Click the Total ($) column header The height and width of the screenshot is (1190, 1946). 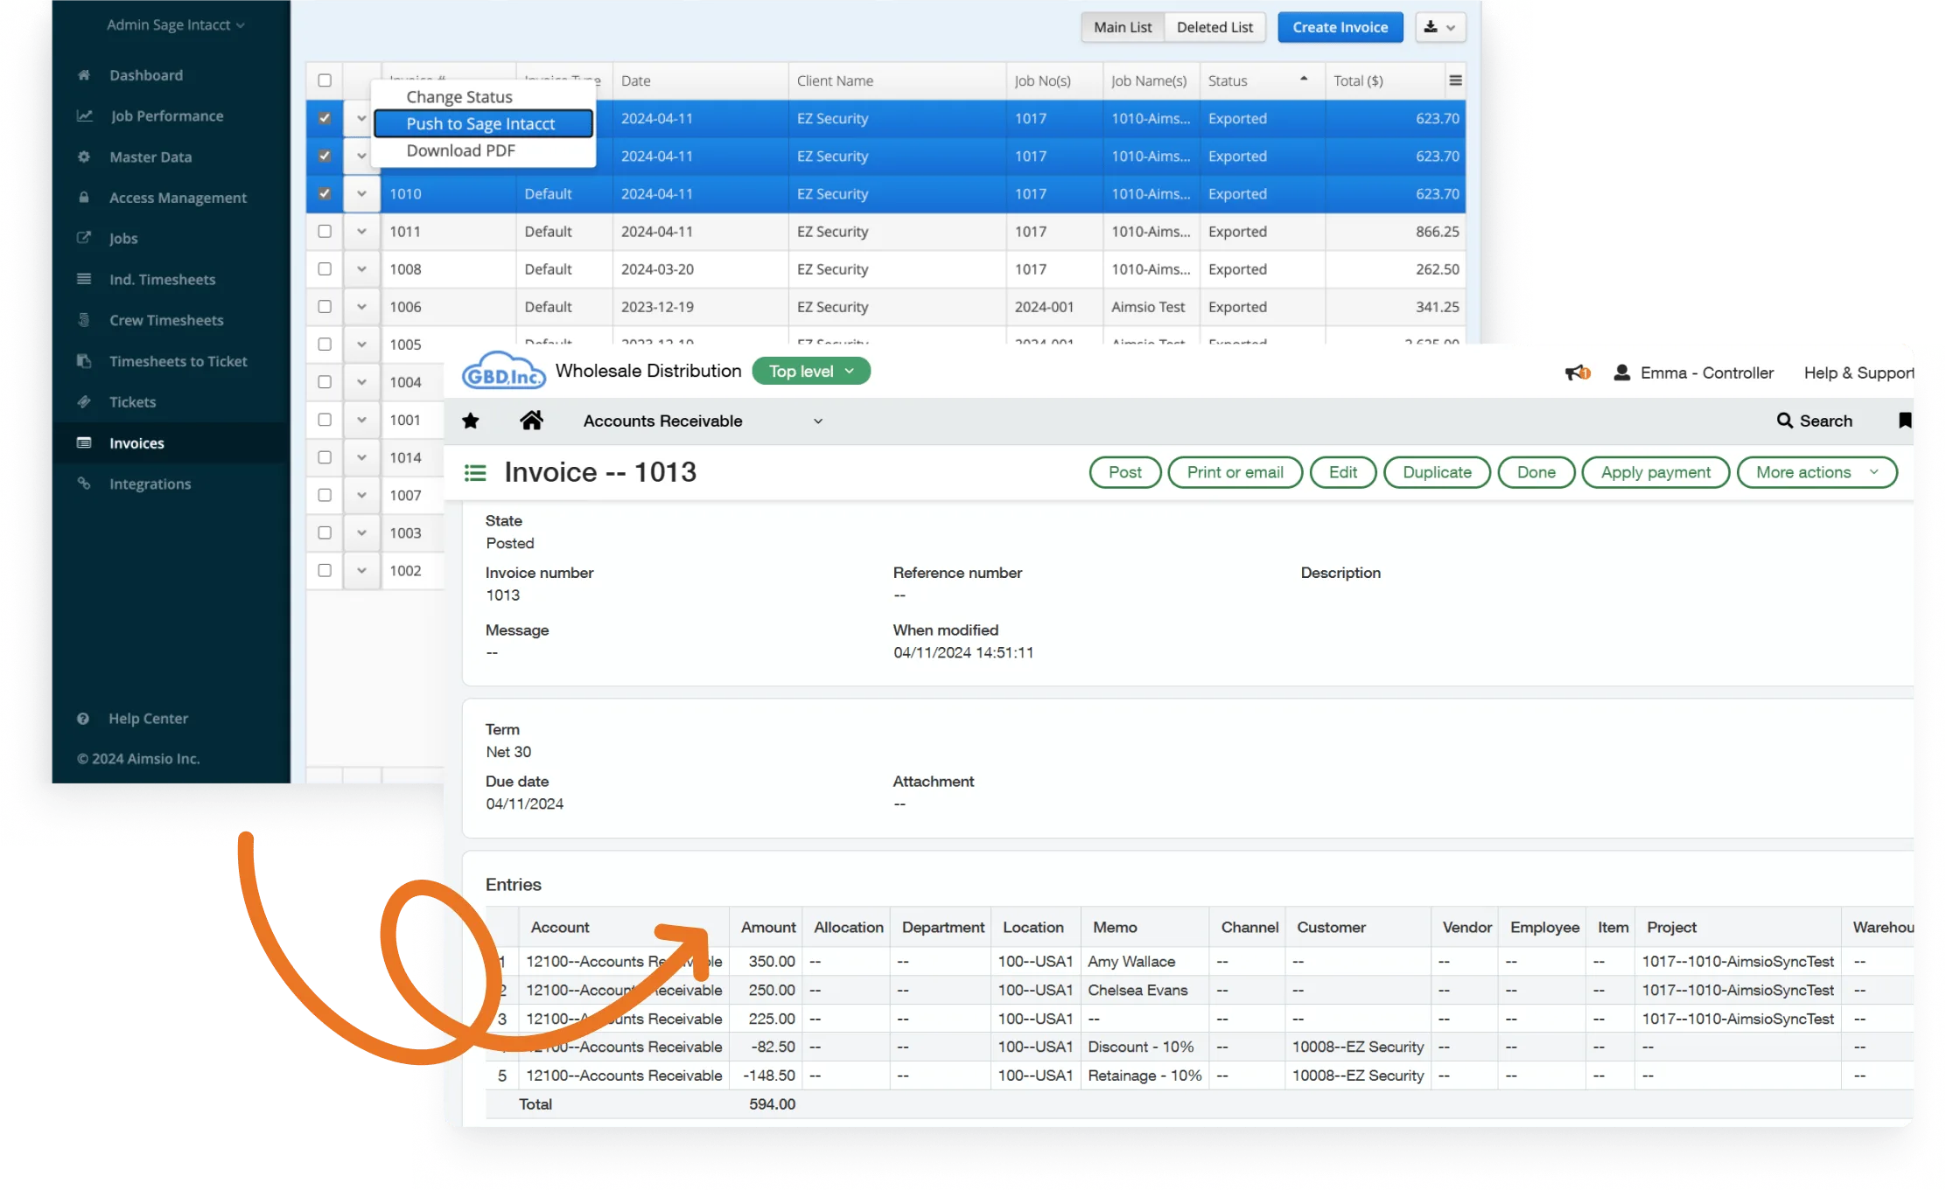pos(1358,80)
